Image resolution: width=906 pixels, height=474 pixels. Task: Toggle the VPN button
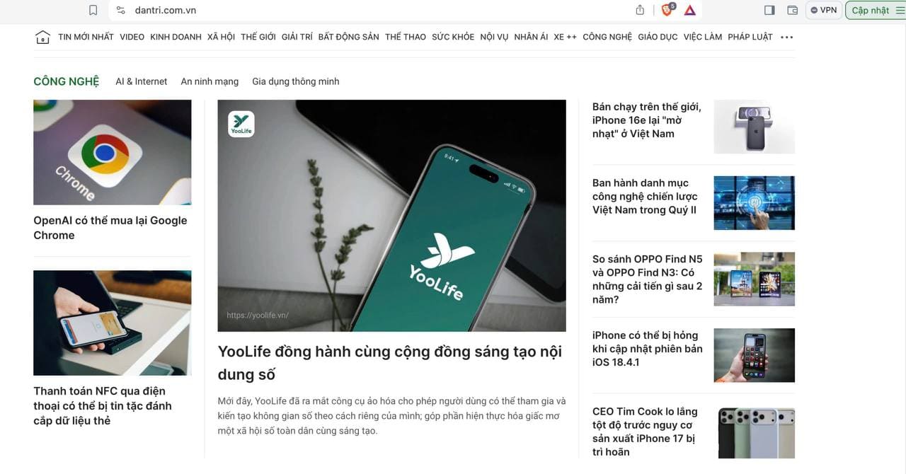[824, 10]
